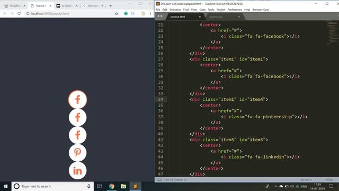Screen dimensions: 339x191
Task: Click the Sublime tab navigation right arrow
Action: coord(162,16)
